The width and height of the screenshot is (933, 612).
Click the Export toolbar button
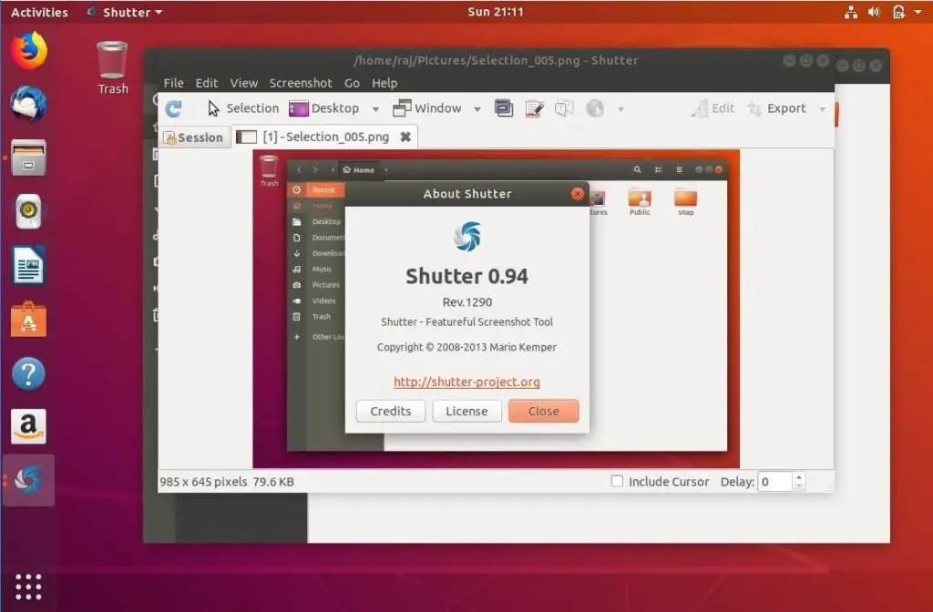point(777,108)
